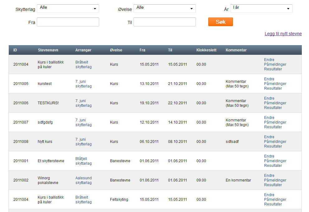The width and height of the screenshot is (309, 212).
Task: Expand the Øvelse dropdown
Action: tap(164, 8)
